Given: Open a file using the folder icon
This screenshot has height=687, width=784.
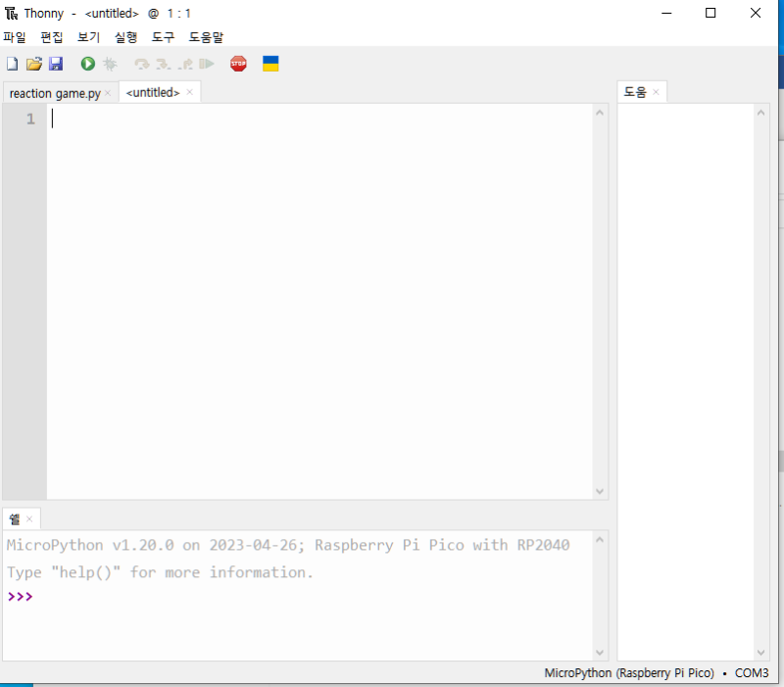Looking at the screenshot, I should click(34, 64).
